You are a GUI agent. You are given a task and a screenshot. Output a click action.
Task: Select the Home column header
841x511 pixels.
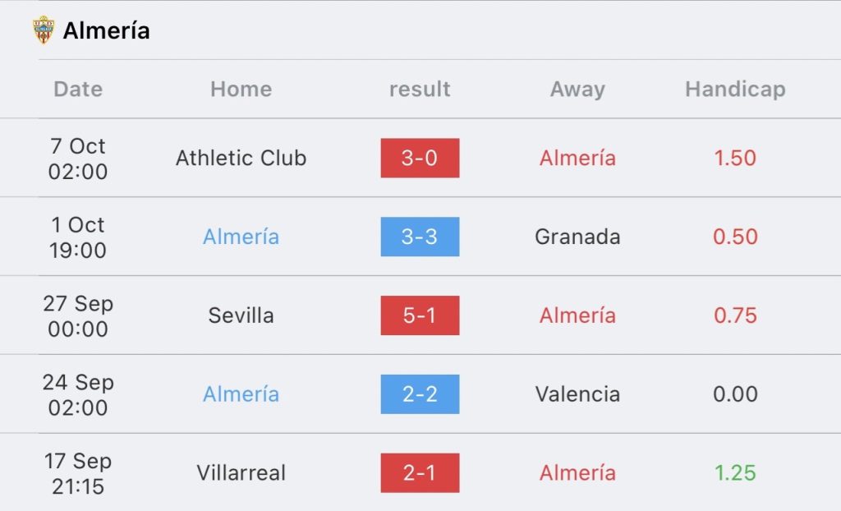point(241,89)
